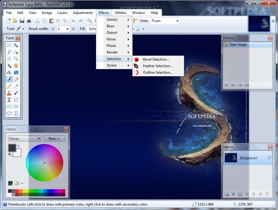Pick a color on the color wheel
The image size is (278, 210).
pos(44,163)
